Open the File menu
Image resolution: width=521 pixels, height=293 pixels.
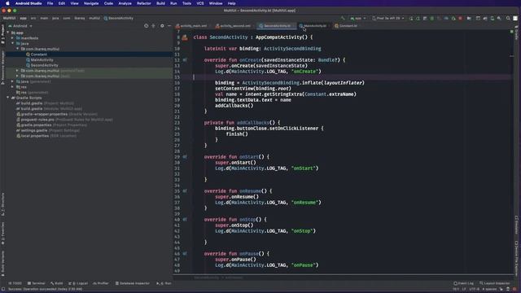[x=50, y=3]
